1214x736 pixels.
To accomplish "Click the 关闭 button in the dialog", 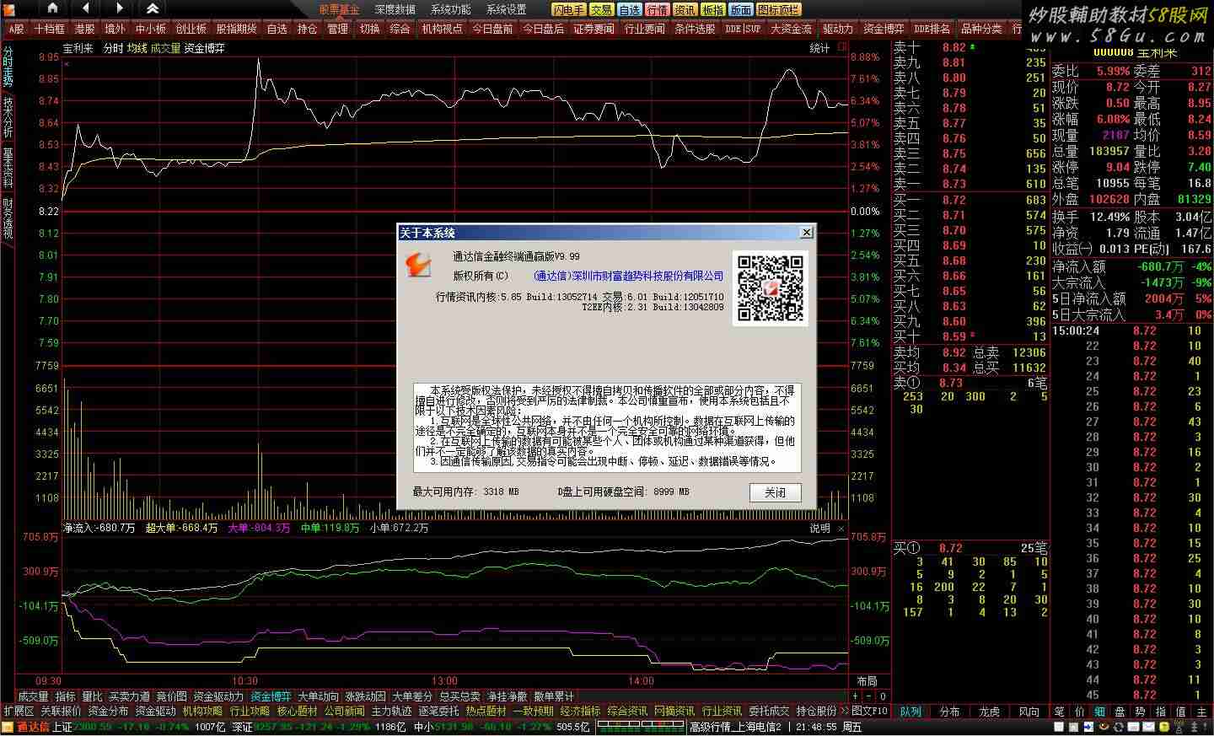I will pos(775,492).
